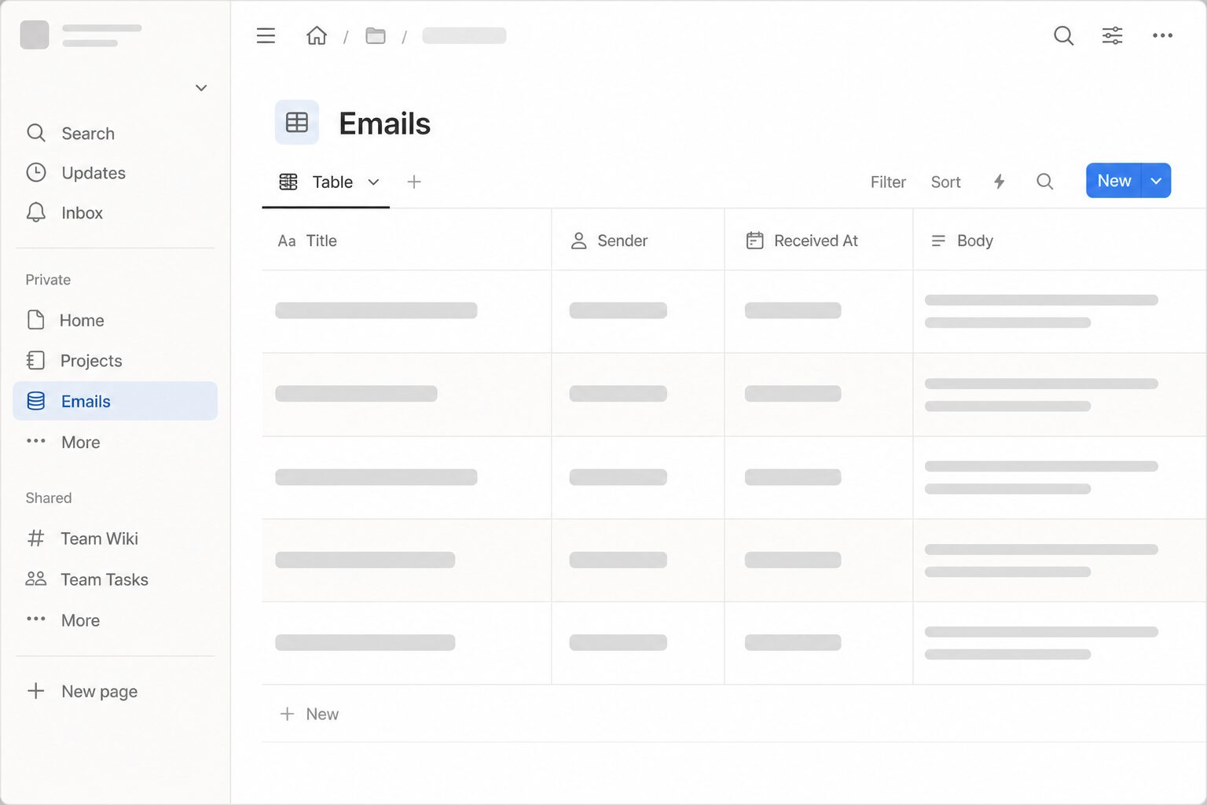
Task: Open the Team Tasks page
Action: click(116, 579)
